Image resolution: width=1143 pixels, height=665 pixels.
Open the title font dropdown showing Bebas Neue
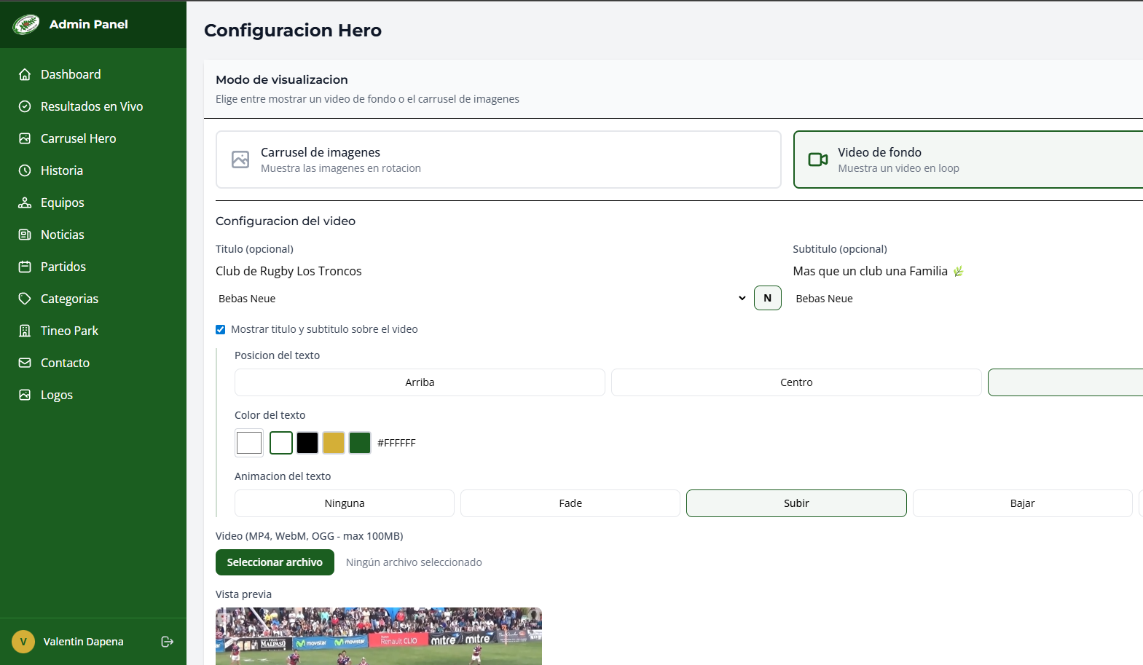tap(482, 299)
